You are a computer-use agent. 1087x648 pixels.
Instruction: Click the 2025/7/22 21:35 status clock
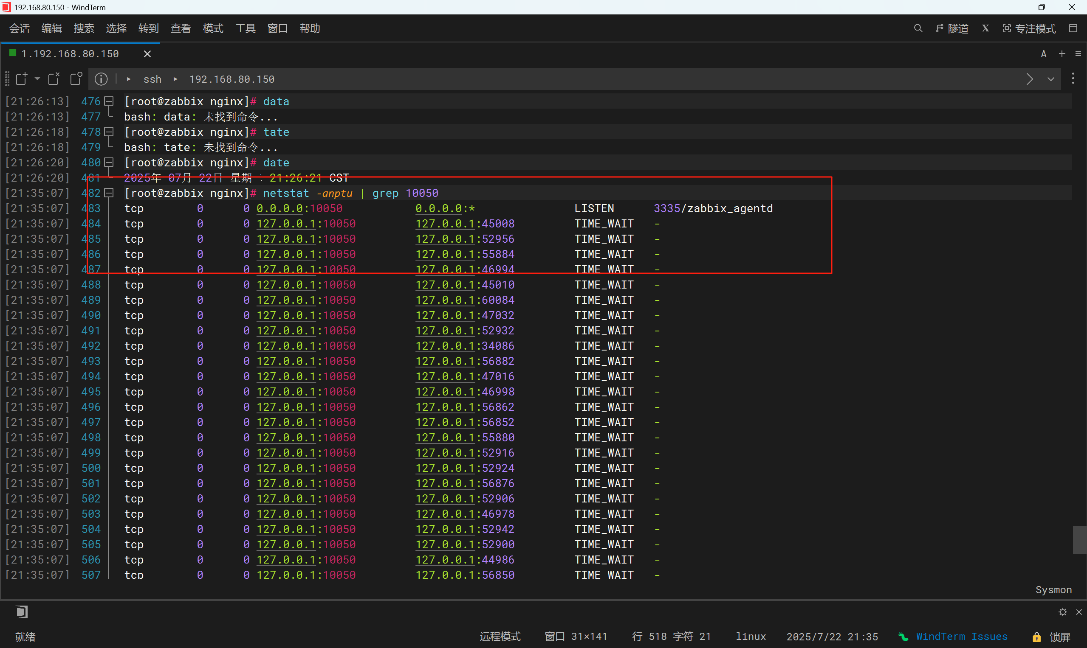tap(832, 637)
